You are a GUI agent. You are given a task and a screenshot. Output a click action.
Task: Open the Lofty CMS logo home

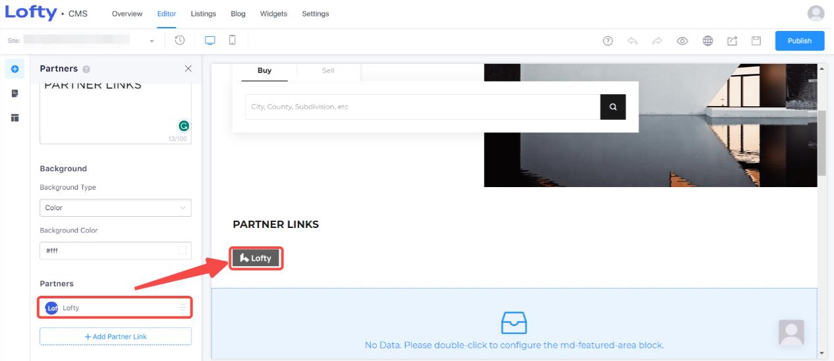pyautogui.click(x=46, y=13)
